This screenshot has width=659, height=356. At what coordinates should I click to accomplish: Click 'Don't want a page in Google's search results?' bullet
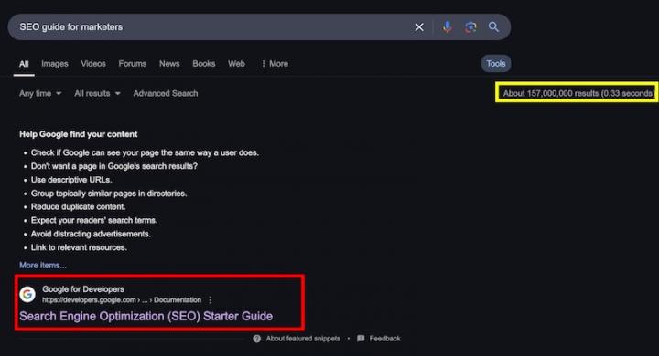click(x=113, y=166)
